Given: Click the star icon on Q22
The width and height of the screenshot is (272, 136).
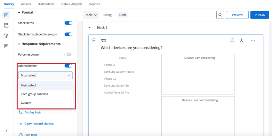Looking at the screenshot, I should point(242,40).
